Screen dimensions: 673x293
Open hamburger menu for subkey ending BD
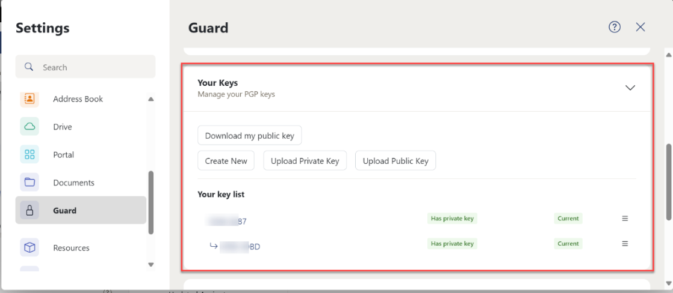coord(625,244)
